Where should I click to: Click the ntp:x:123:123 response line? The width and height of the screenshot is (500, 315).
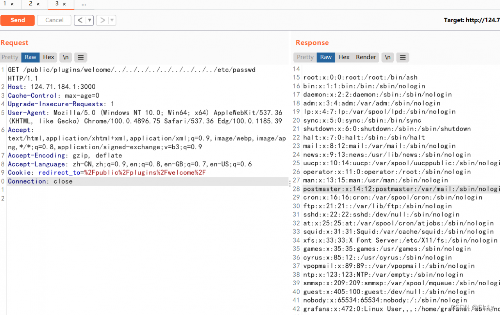click(383, 275)
